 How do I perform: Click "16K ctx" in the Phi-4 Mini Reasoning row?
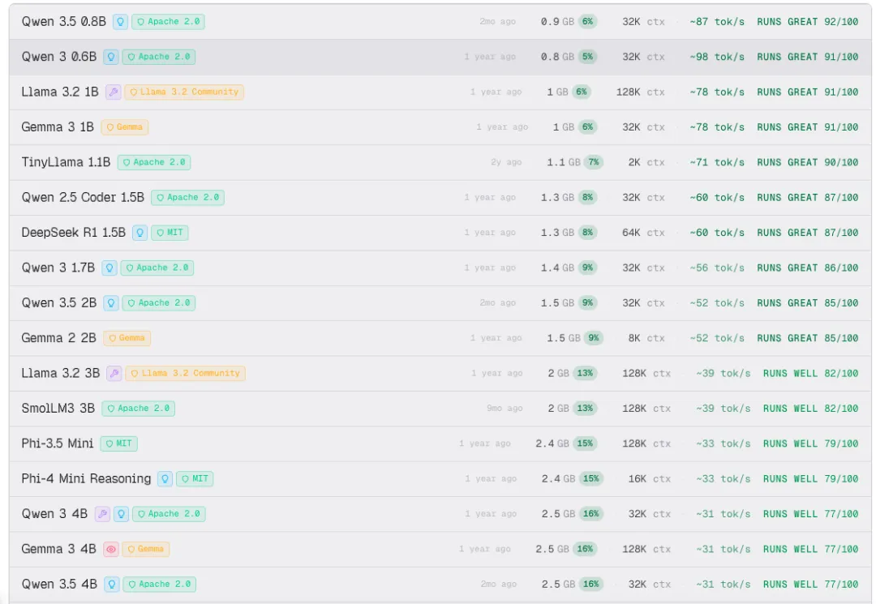[650, 479]
